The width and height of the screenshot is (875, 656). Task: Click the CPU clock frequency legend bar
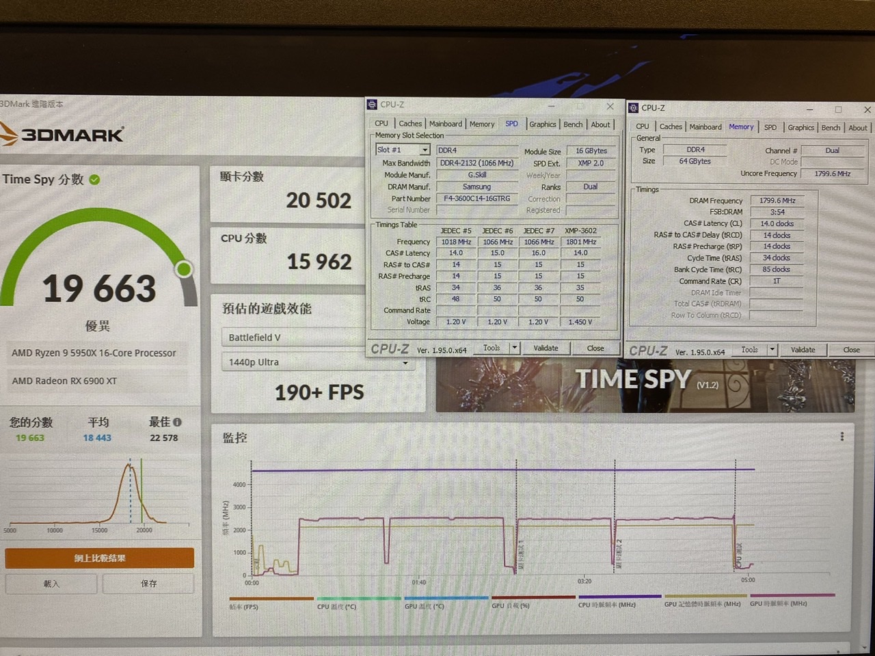(620, 596)
